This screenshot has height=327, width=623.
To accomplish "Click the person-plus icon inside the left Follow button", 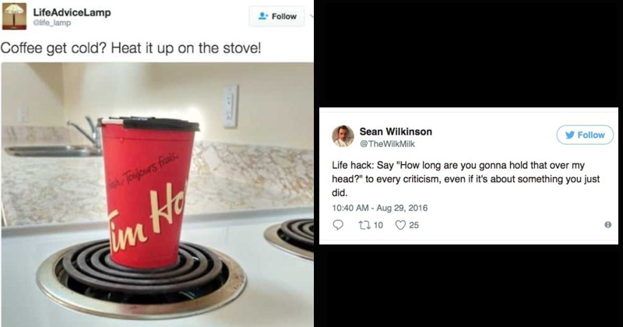I will click(262, 16).
